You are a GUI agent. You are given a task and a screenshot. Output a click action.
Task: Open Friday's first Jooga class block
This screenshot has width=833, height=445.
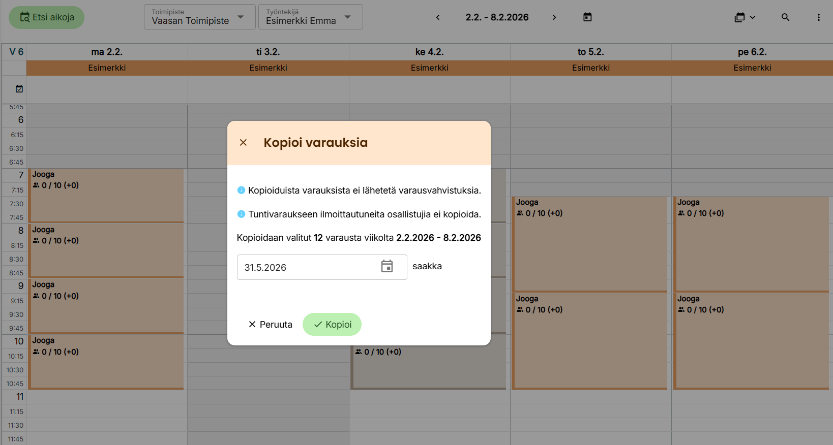coord(752,244)
